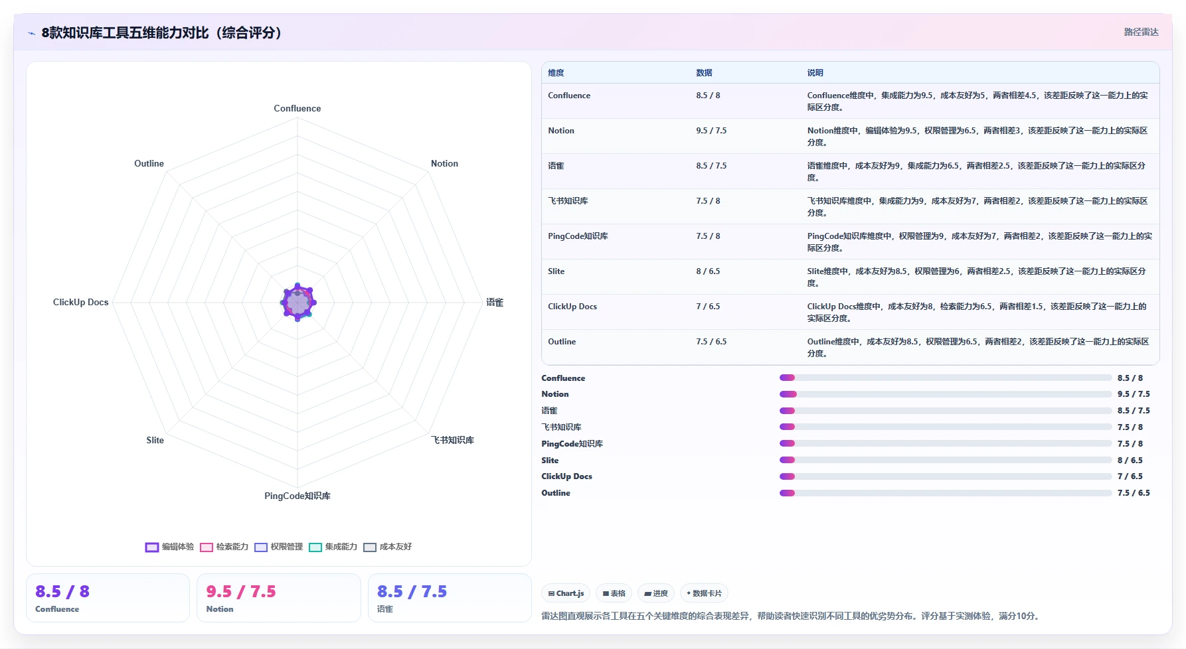Image resolution: width=1186 pixels, height=649 pixels.
Task: Click the 语雀 progress bar
Action: pos(946,411)
